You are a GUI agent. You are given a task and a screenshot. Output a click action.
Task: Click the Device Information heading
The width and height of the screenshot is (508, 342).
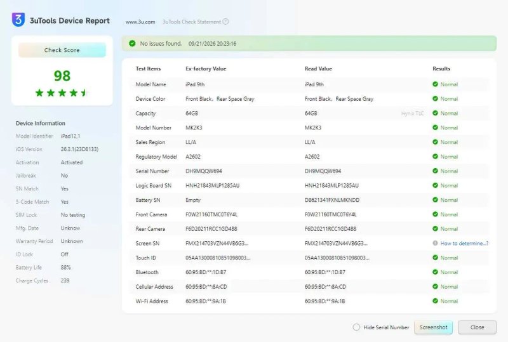click(x=41, y=123)
